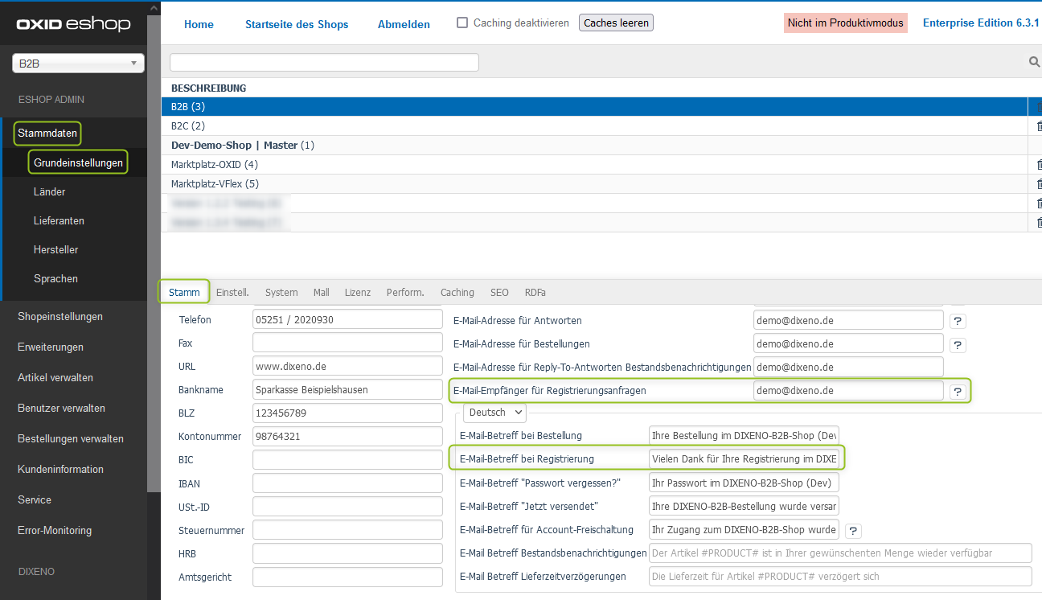Viewport: 1042px width, 600px height.
Task: Click the Bankname input field
Action: pyautogui.click(x=347, y=389)
